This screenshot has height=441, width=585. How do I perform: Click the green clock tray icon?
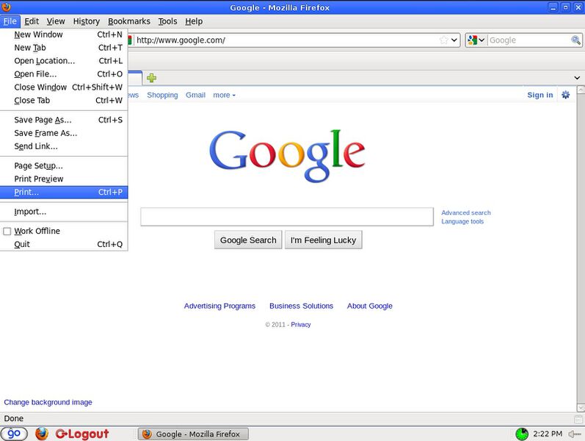522,434
